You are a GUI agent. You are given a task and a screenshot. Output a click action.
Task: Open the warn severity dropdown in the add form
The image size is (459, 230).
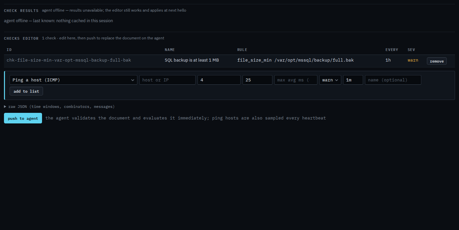pyautogui.click(x=330, y=80)
